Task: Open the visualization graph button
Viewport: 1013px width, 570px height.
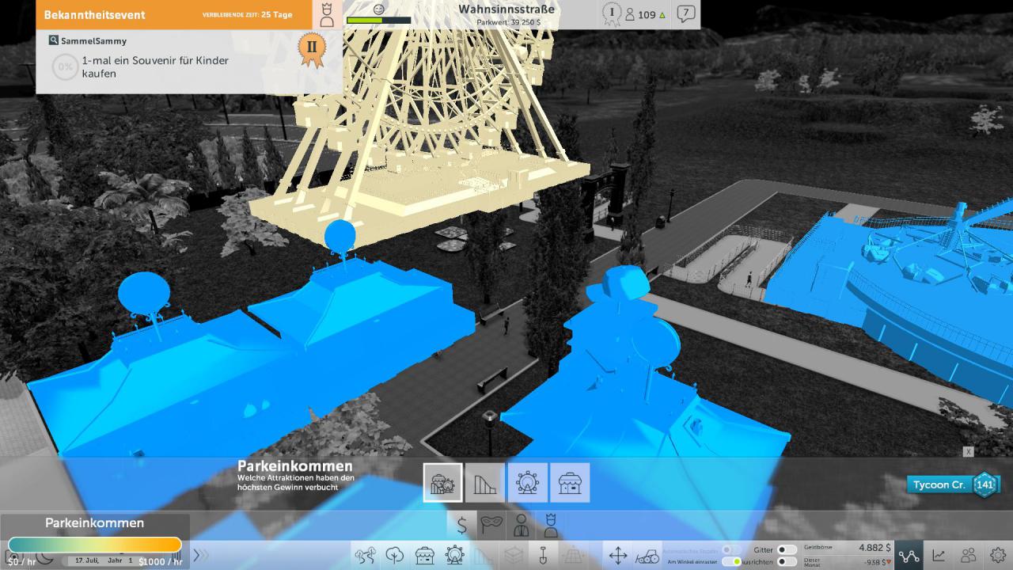Action: click(x=909, y=555)
